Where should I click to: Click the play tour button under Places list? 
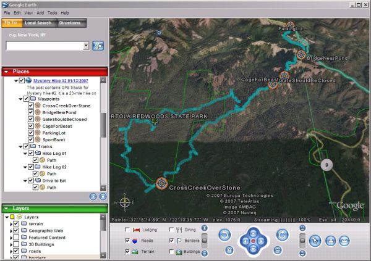[x=93, y=196]
